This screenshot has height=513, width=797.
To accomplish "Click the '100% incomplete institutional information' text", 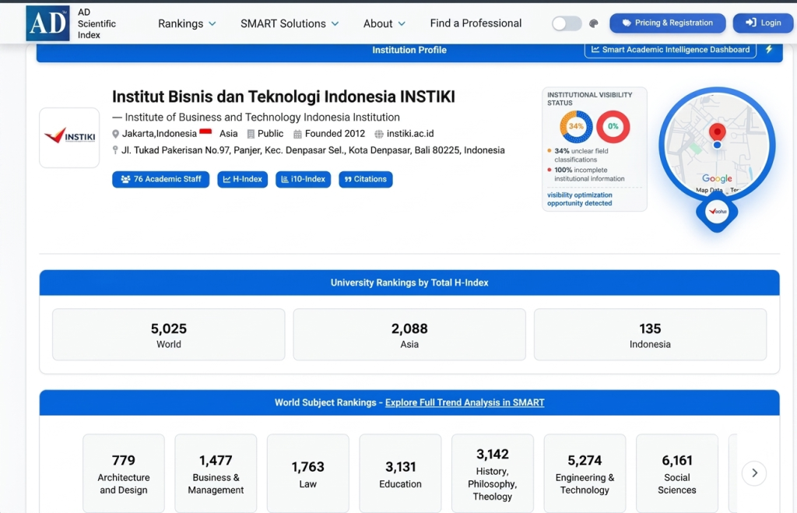I will (x=589, y=174).
